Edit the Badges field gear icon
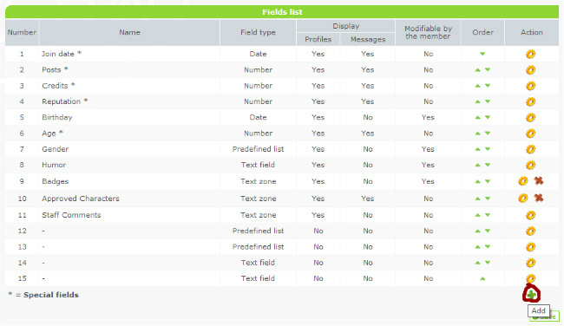Viewport: 564px width, 326px height. point(523,181)
